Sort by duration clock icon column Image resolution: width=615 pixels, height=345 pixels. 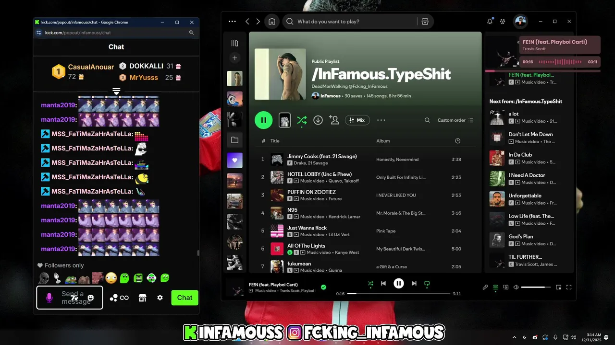tap(457, 141)
